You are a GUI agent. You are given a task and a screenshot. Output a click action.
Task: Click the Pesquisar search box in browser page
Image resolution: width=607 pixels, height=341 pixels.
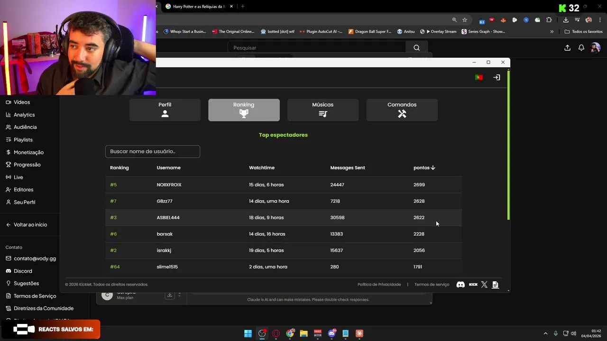[317, 48]
